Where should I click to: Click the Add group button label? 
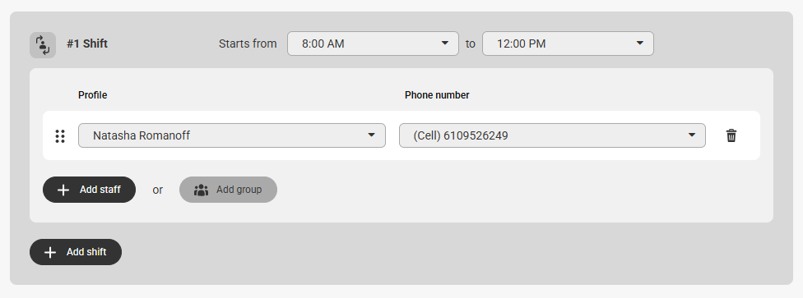click(x=239, y=190)
